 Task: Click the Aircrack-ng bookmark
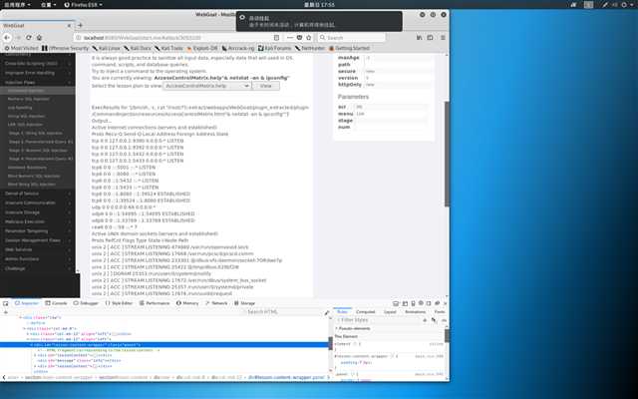click(238, 48)
